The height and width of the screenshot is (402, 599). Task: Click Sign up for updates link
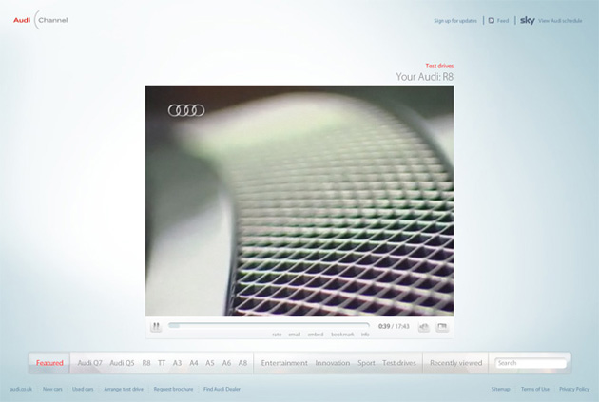[455, 20]
